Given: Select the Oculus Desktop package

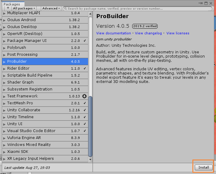Looking at the screenshot, I should (45, 27).
